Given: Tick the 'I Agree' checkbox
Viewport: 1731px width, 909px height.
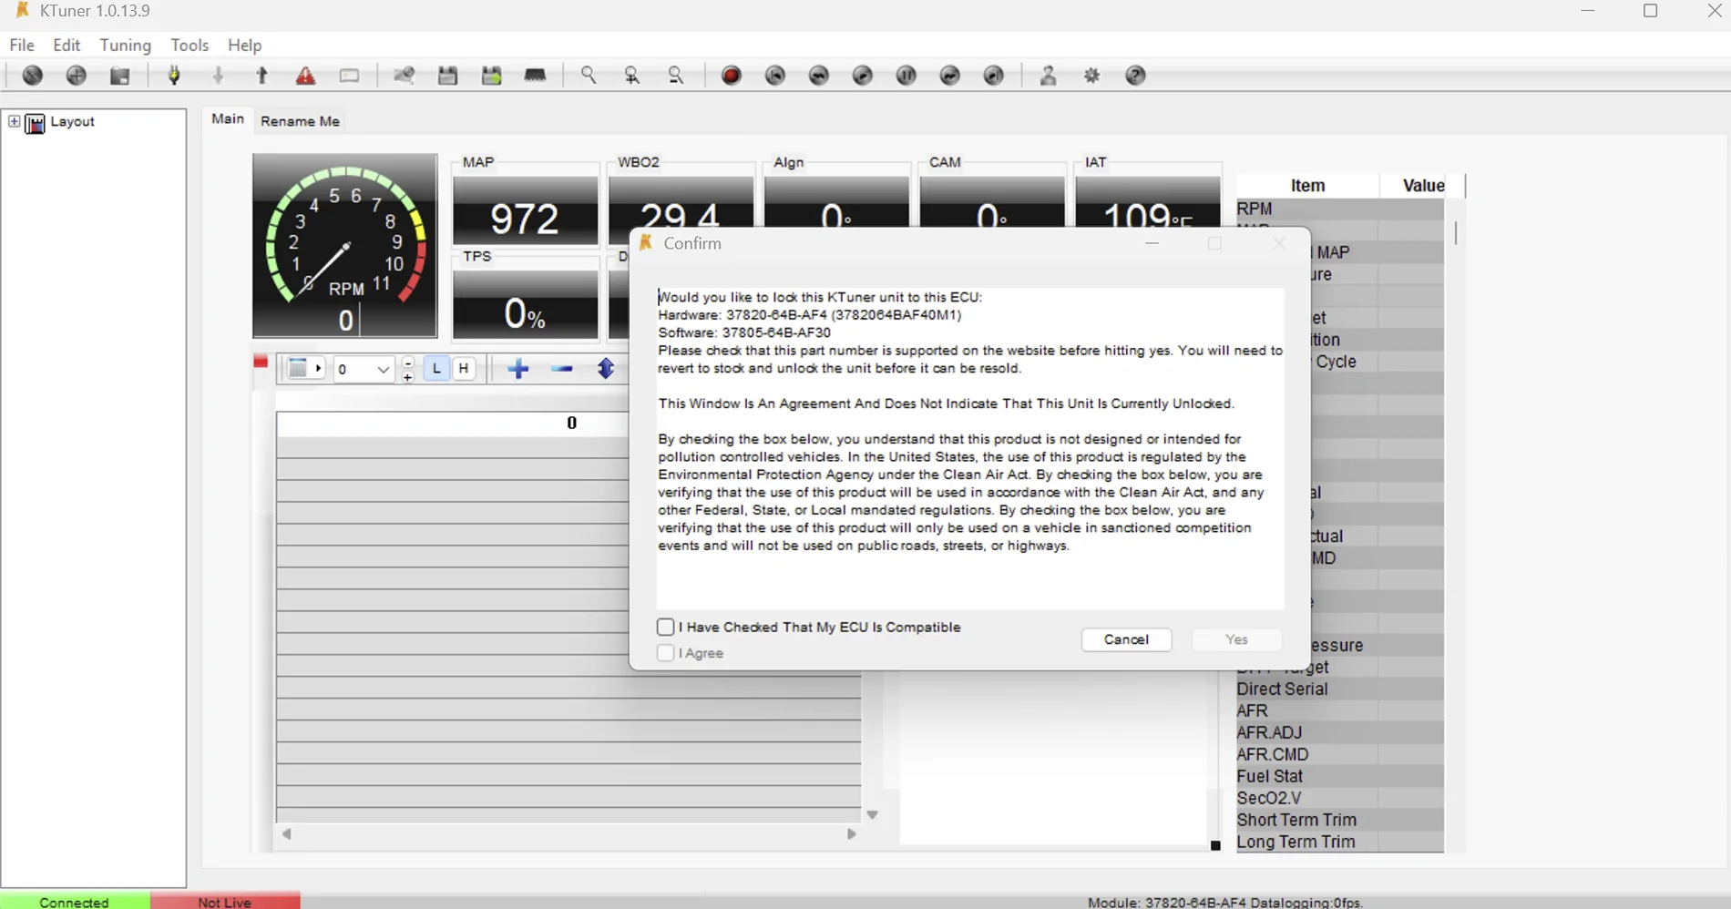Looking at the screenshot, I should point(665,653).
